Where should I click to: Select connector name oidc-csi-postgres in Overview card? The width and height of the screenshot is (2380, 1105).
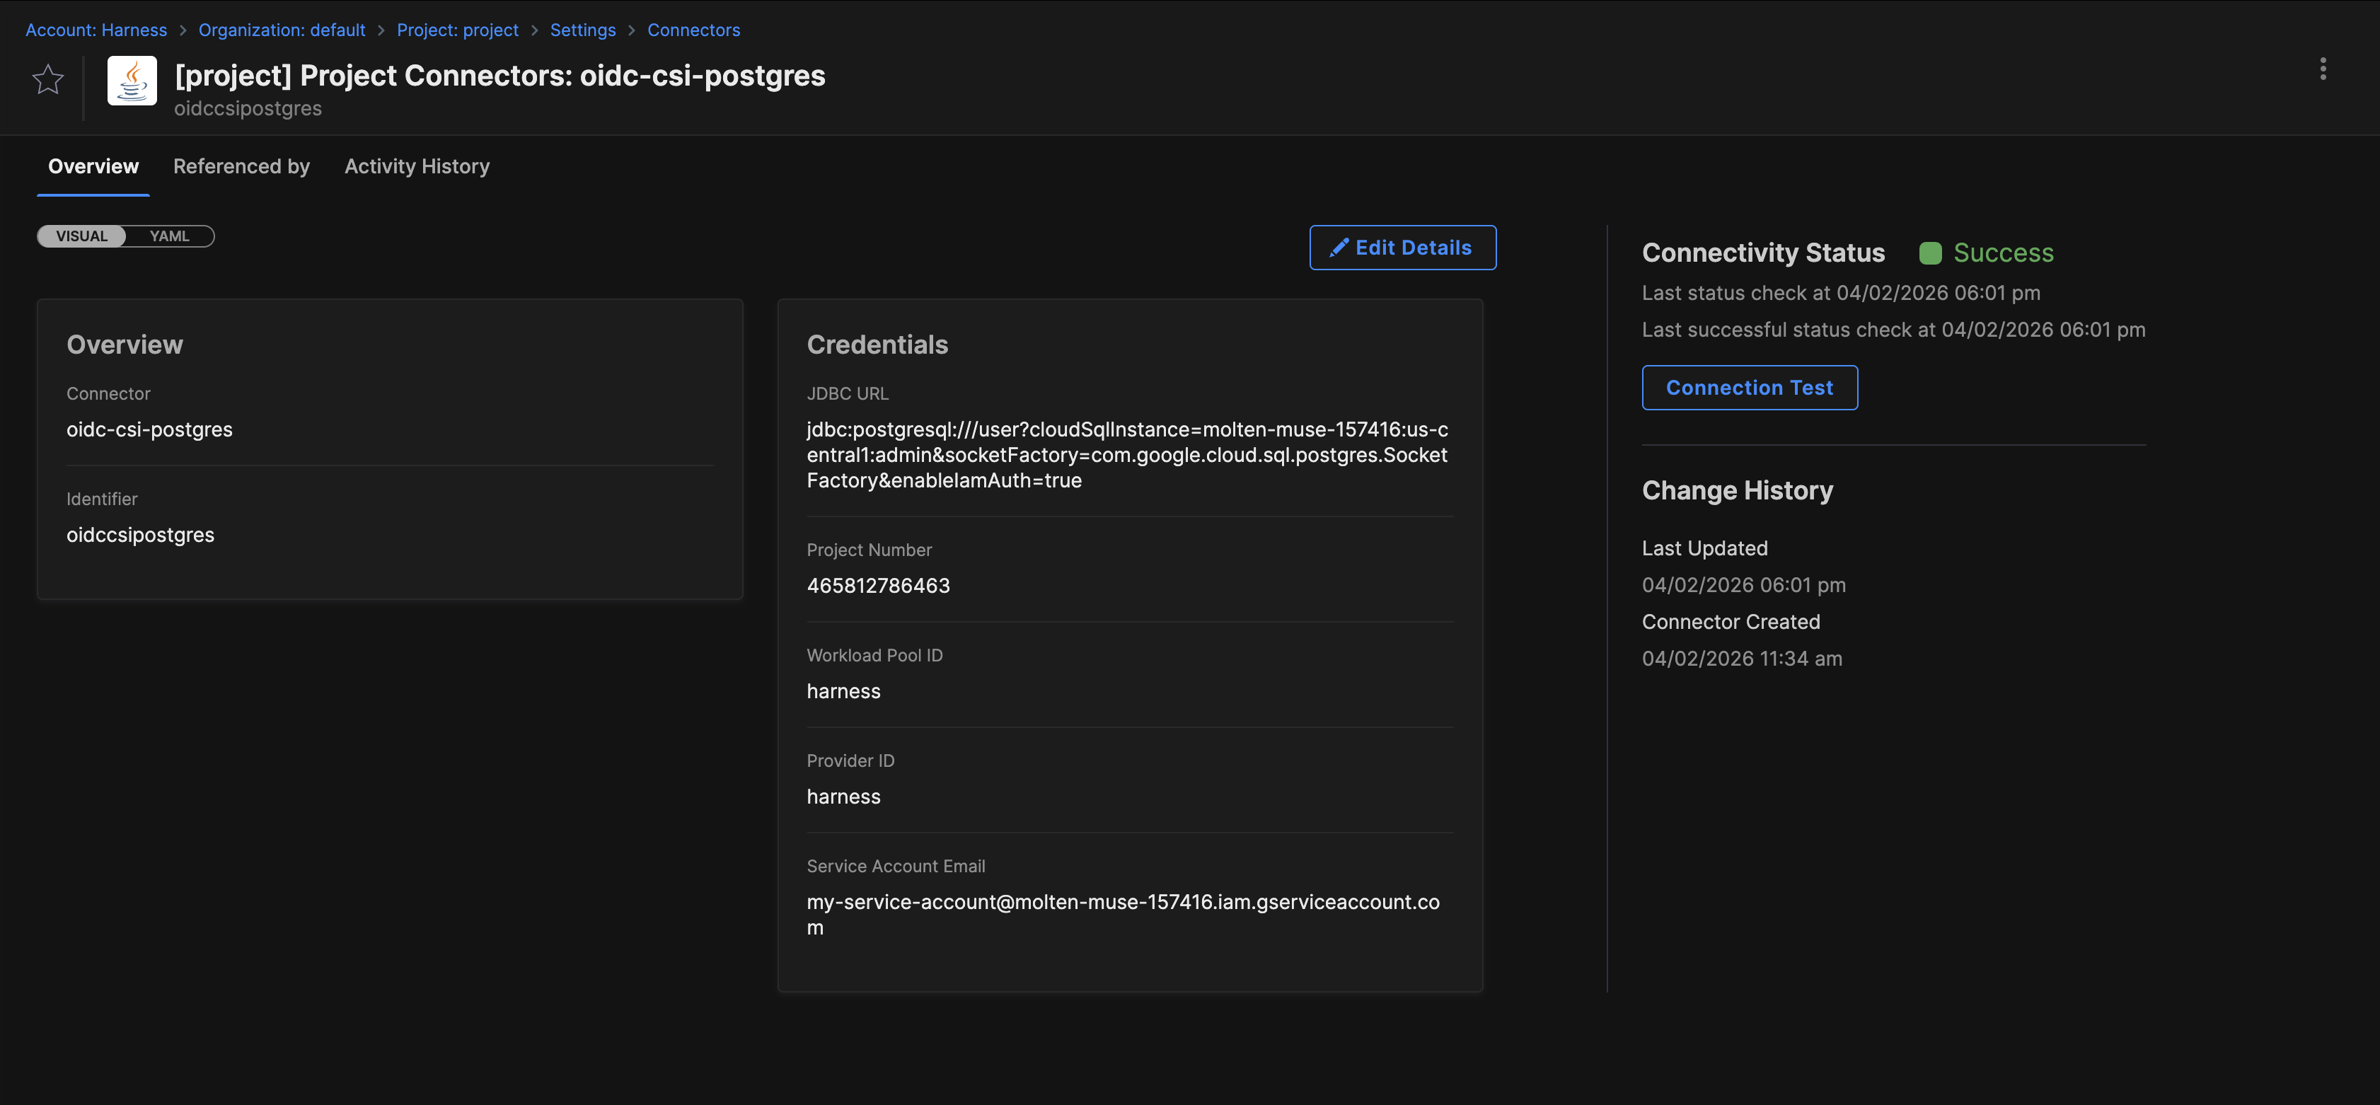[150, 429]
